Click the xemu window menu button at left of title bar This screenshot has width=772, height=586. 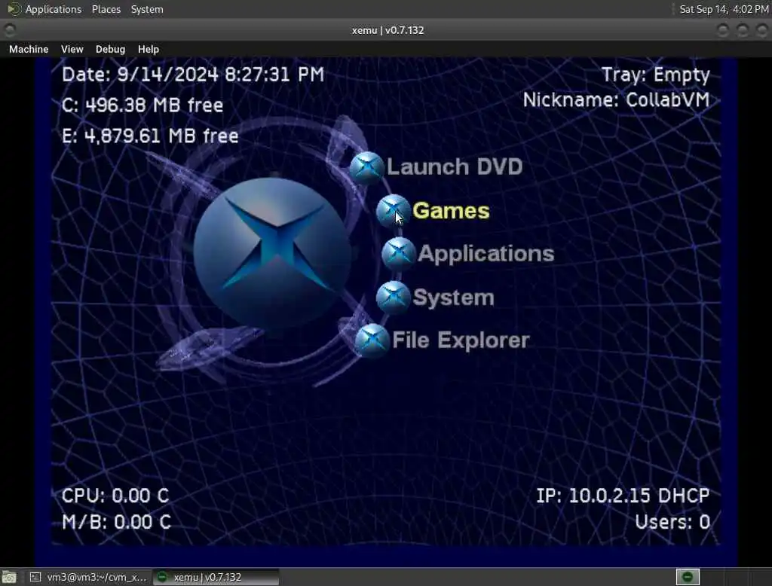tap(9, 30)
